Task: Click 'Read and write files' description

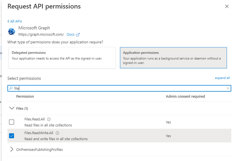Action: click(x=56, y=139)
